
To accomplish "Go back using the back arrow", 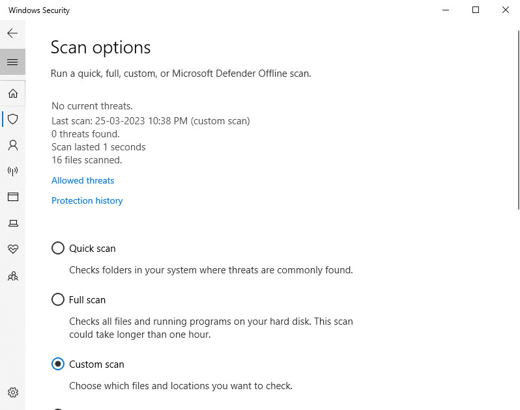I will (12, 33).
